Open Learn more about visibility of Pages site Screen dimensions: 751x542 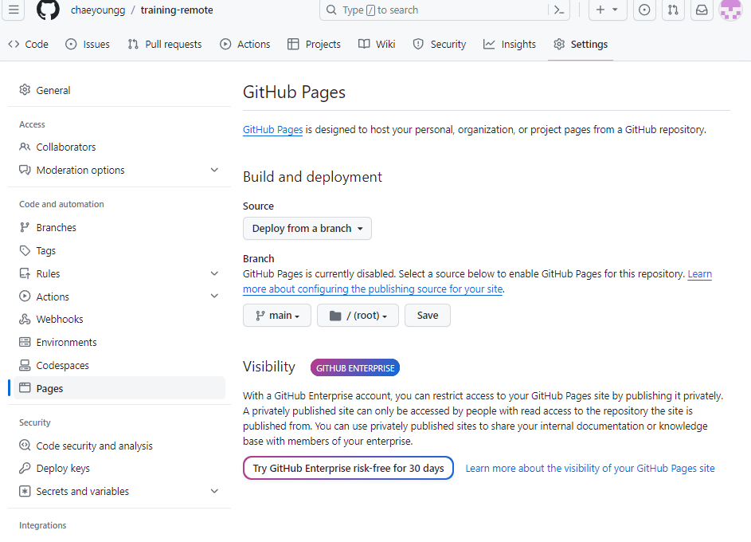click(x=590, y=468)
